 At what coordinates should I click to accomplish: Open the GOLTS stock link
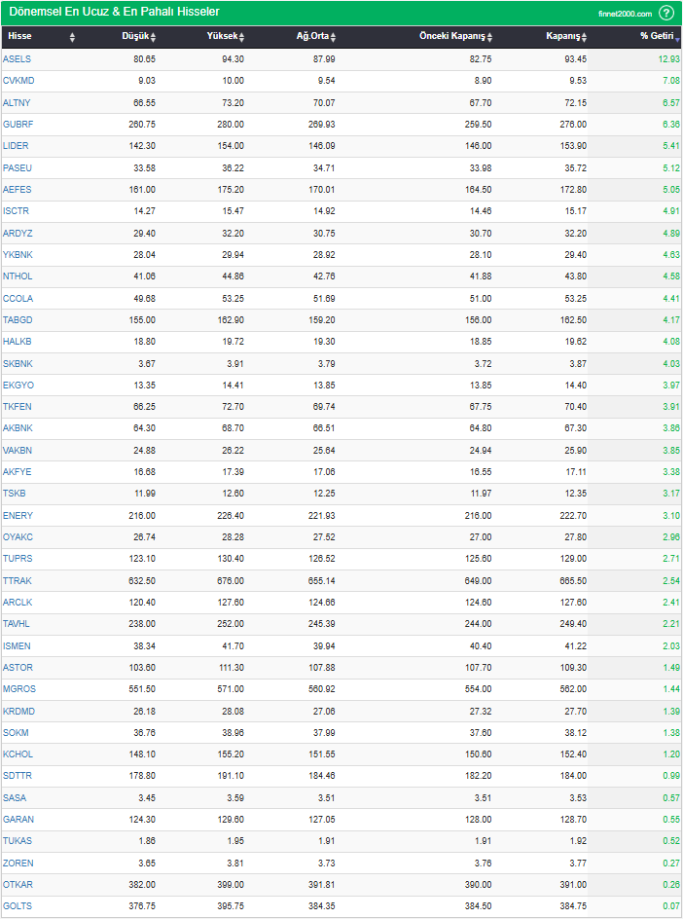18,906
